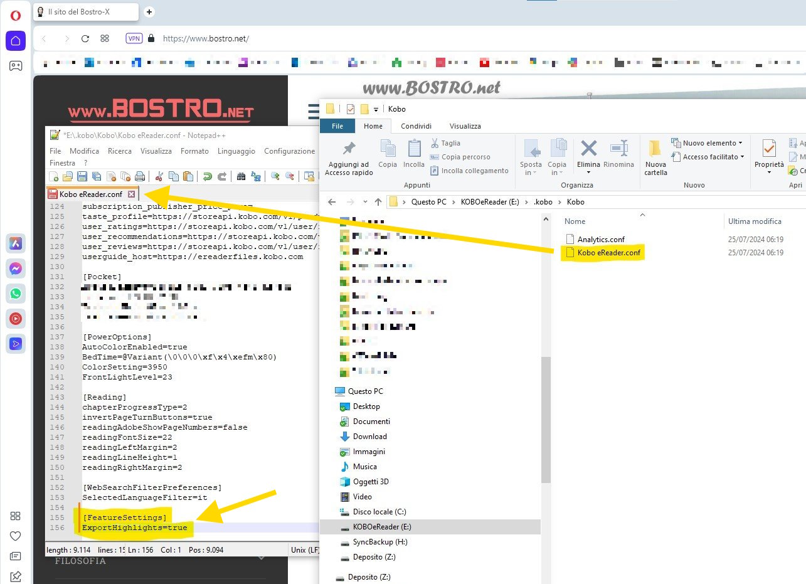This screenshot has height=584, width=806.
Task: Click the Incolla clipboard button in Explorer ribbon
Action: [414, 154]
